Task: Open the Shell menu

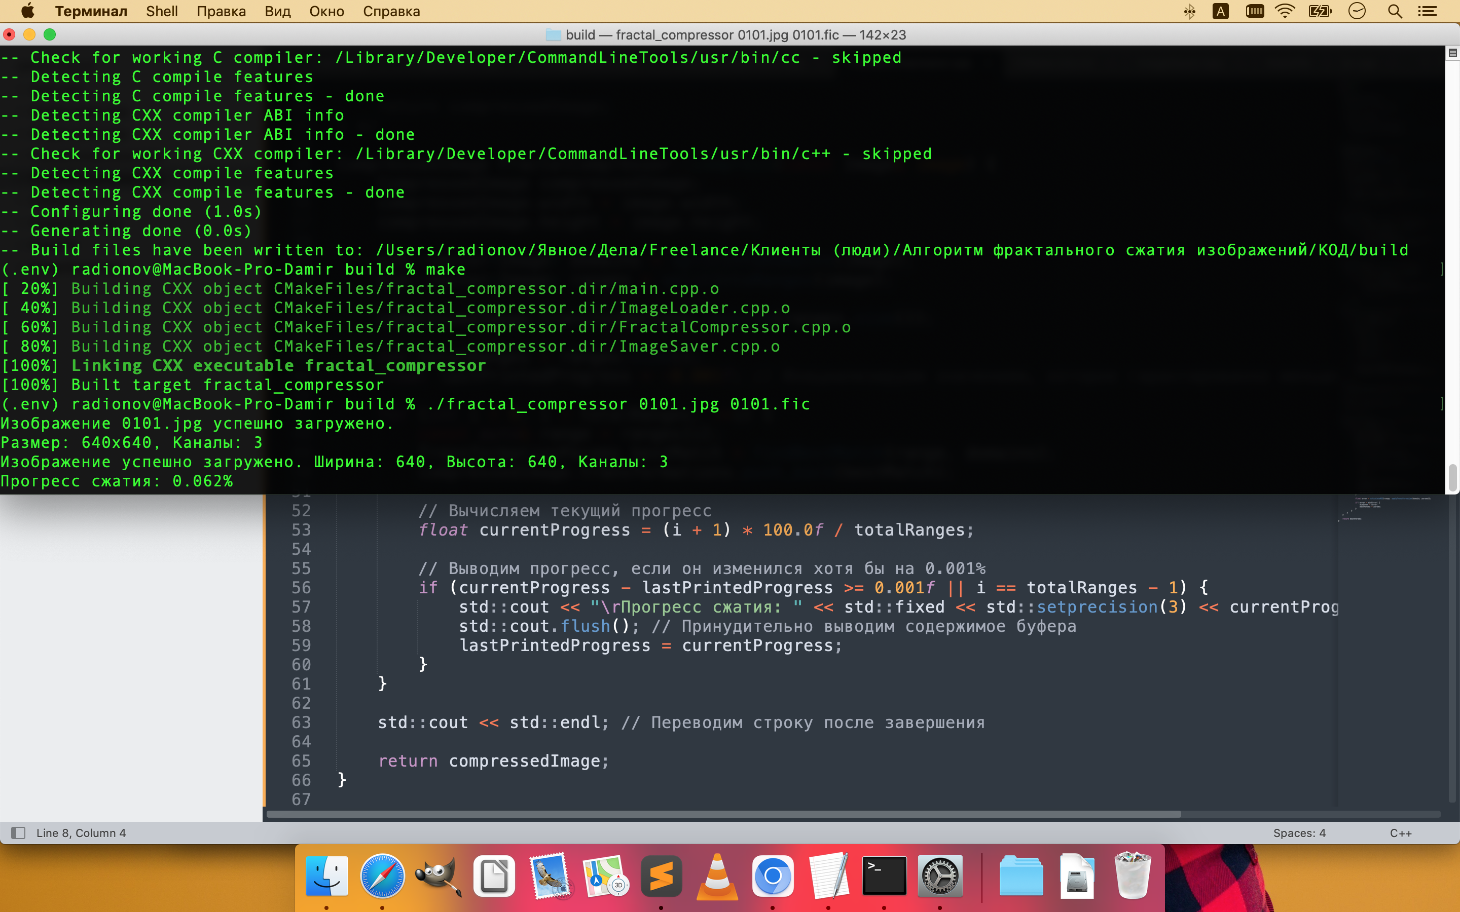Action: (x=162, y=11)
